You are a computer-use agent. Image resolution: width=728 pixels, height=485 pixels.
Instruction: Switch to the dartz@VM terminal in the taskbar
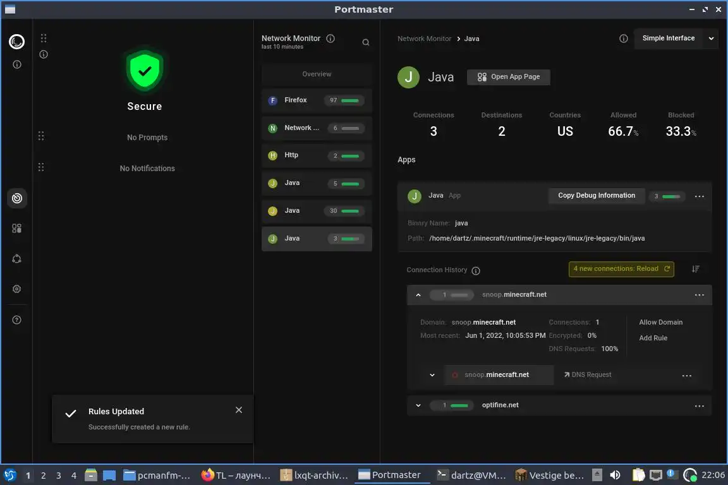[471, 476]
